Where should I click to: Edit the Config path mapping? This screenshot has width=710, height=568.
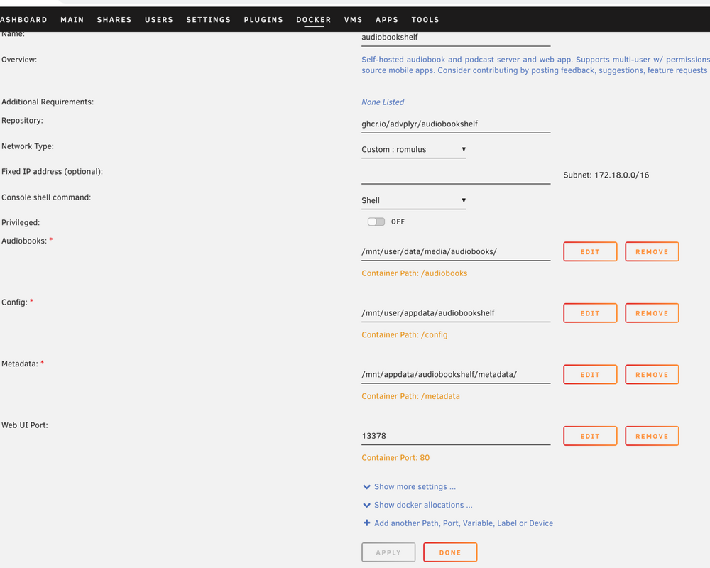(590, 313)
